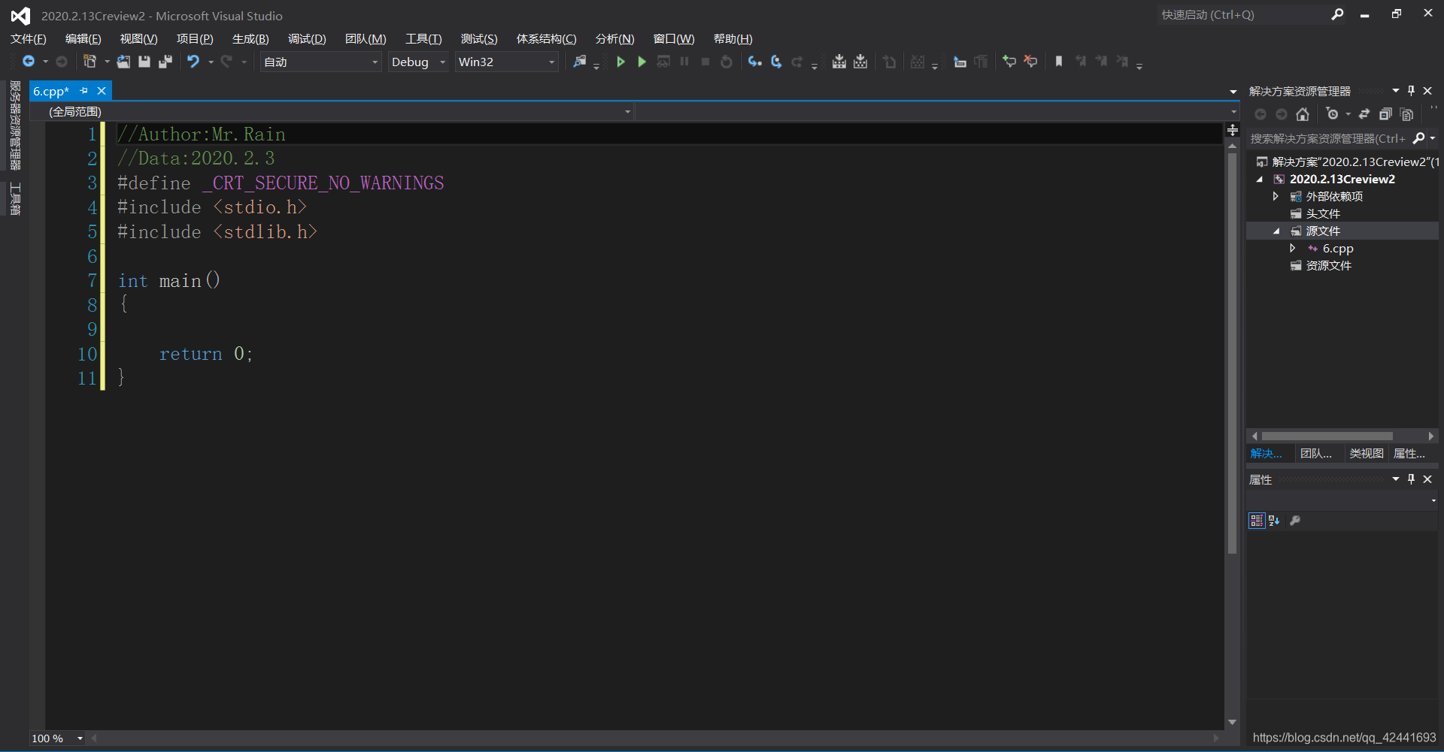Image resolution: width=1444 pixels, height=752 pixels.
Task: Click the editor vertical scrollbar thumb
Action: click(1232, 353)
